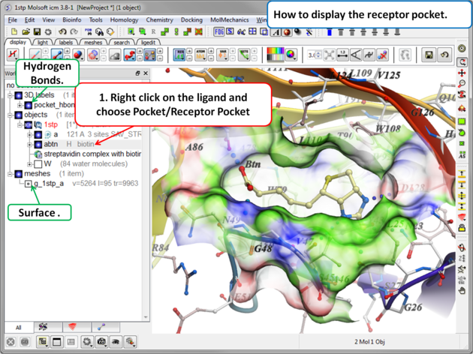The width and height of the screenshot is (473, 354).
Task: Toggle the hydrogen display button
Action: 12,55
